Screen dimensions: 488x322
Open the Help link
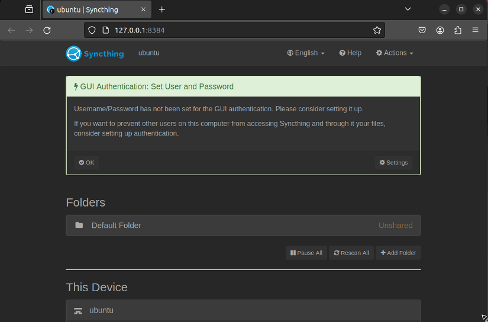pyautogui.click(x=350, y=53)
